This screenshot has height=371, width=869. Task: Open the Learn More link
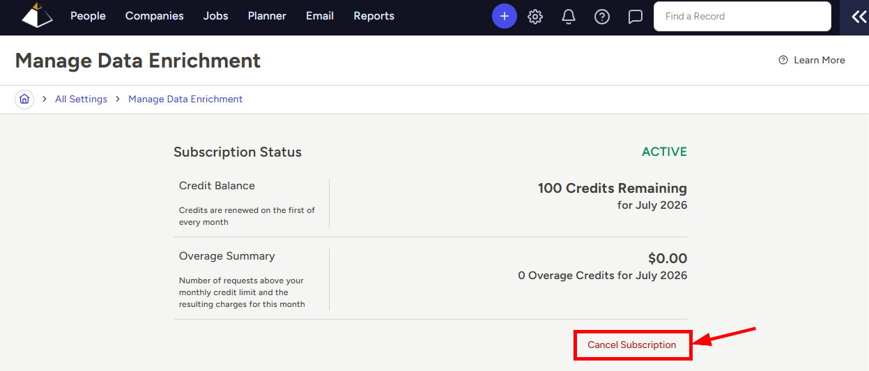(812, 60)
